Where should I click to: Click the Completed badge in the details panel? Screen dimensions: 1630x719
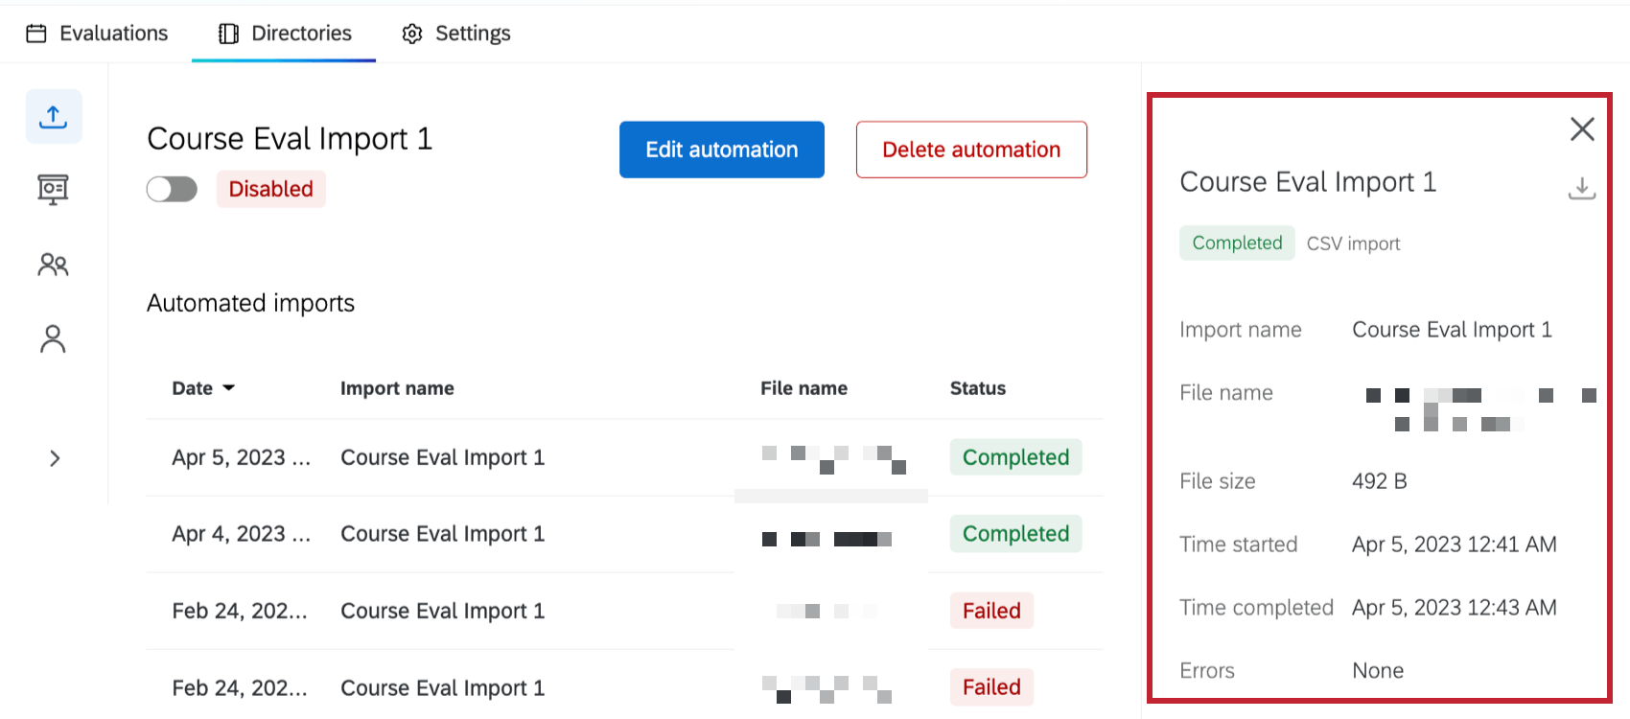pos(1236,243)
